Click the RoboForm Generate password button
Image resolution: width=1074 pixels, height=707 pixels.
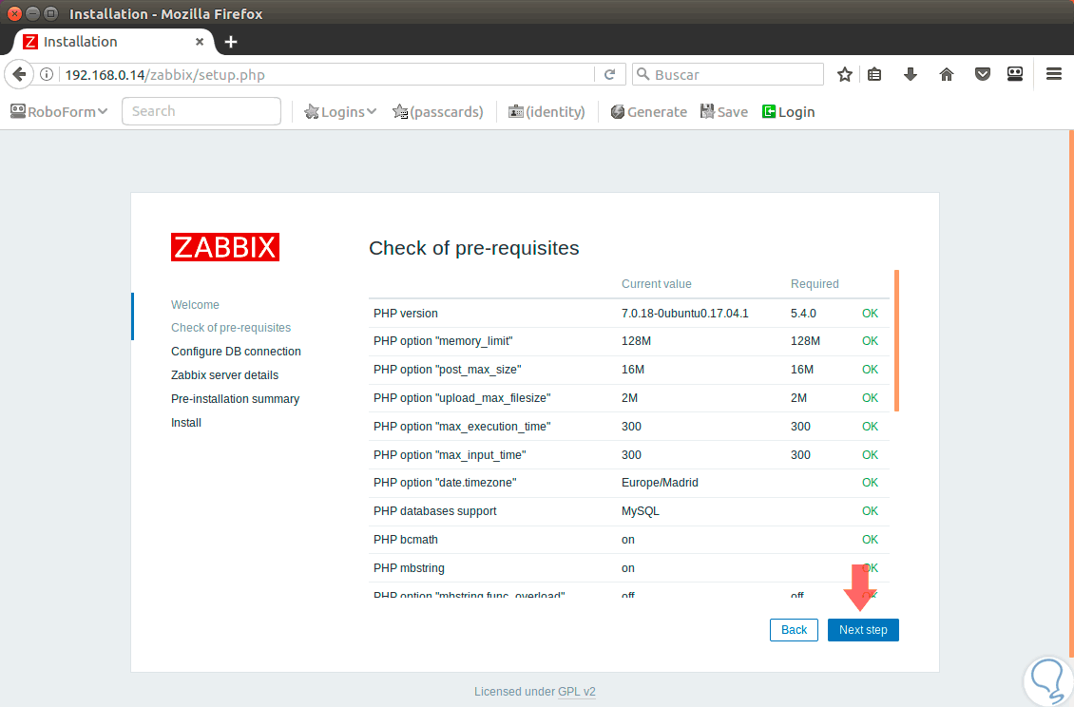[x=648, y=112]
